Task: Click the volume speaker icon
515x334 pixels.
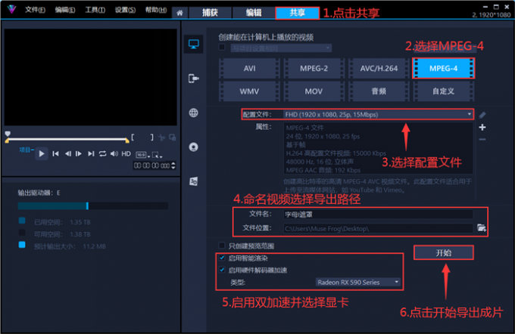Action: coord(114,153)
